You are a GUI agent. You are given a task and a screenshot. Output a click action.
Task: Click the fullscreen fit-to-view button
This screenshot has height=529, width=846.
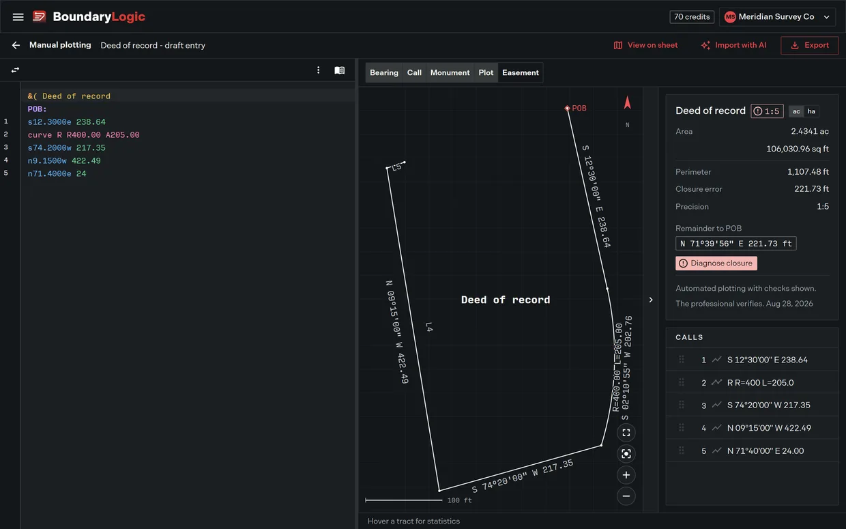point(626,433)
